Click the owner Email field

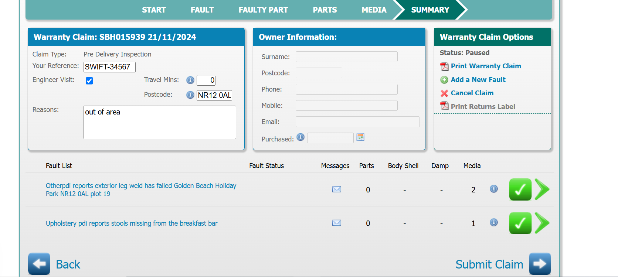(x=358, y=122)
